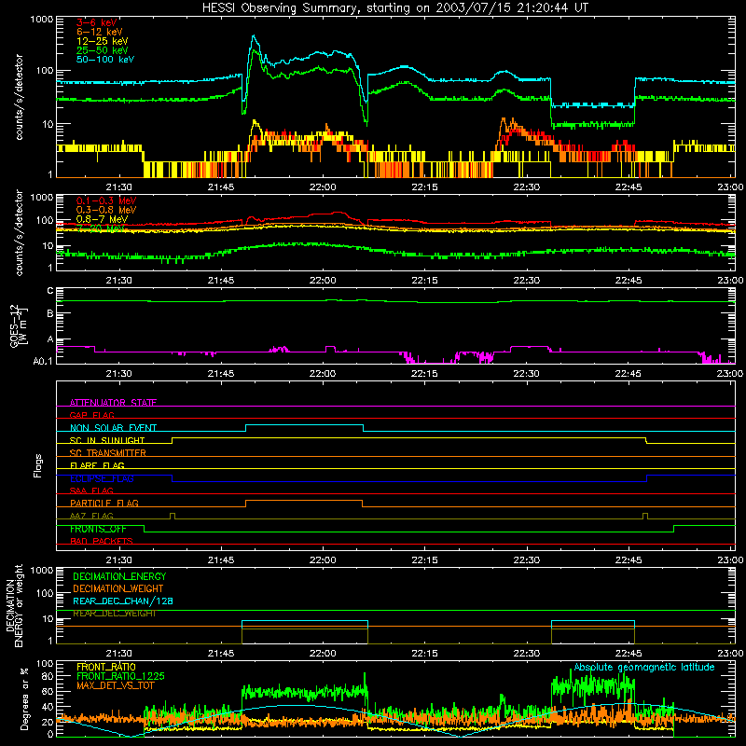Image resolution: width=746 pixels, height=746 pixels.
Task: Click the BAD_PACKETS flag label
Action: [x=102, y=541]
